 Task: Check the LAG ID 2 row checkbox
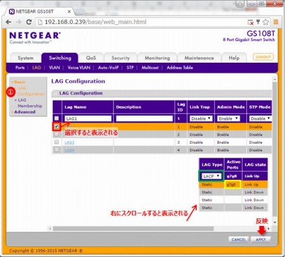[56, 134]
